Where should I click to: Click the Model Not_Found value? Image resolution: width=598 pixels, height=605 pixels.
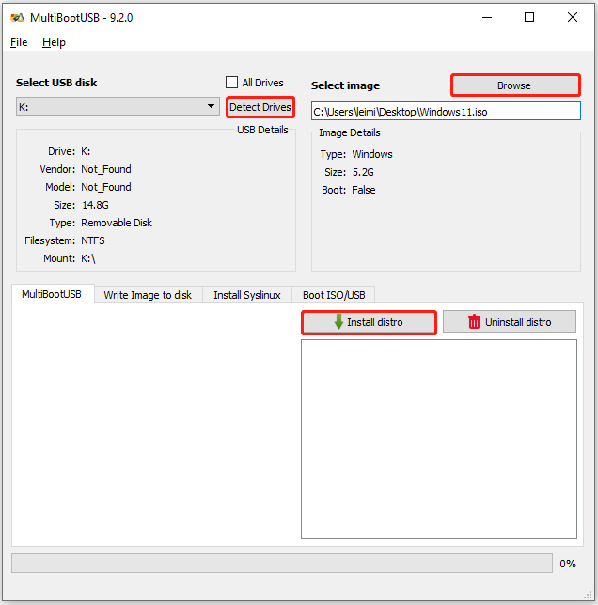tap(106, 187)
